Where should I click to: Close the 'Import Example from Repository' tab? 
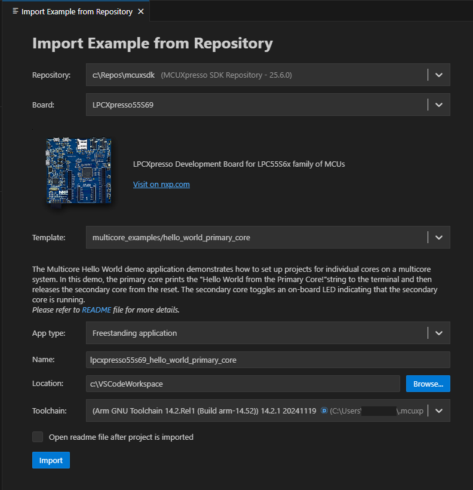coord(140,10)
